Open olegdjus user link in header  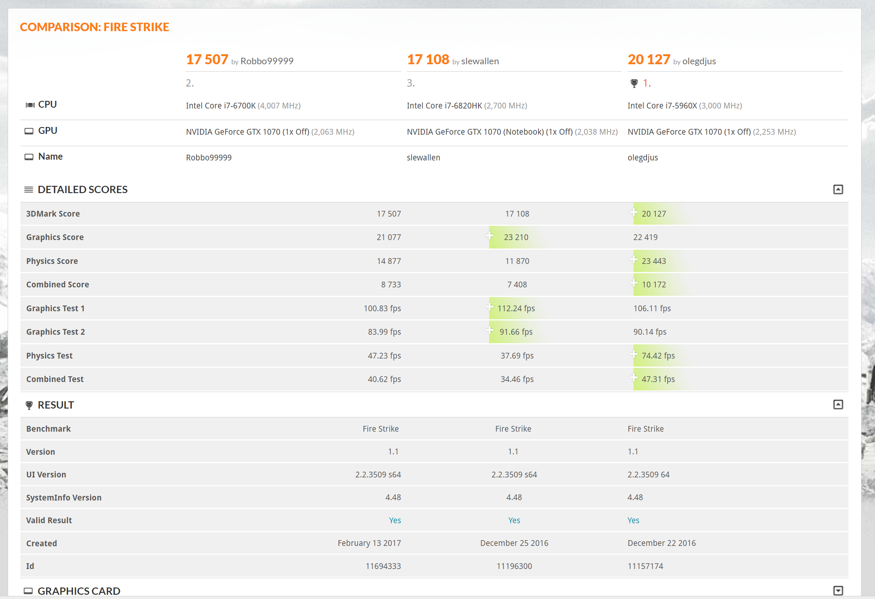click(x=699, y=61)
